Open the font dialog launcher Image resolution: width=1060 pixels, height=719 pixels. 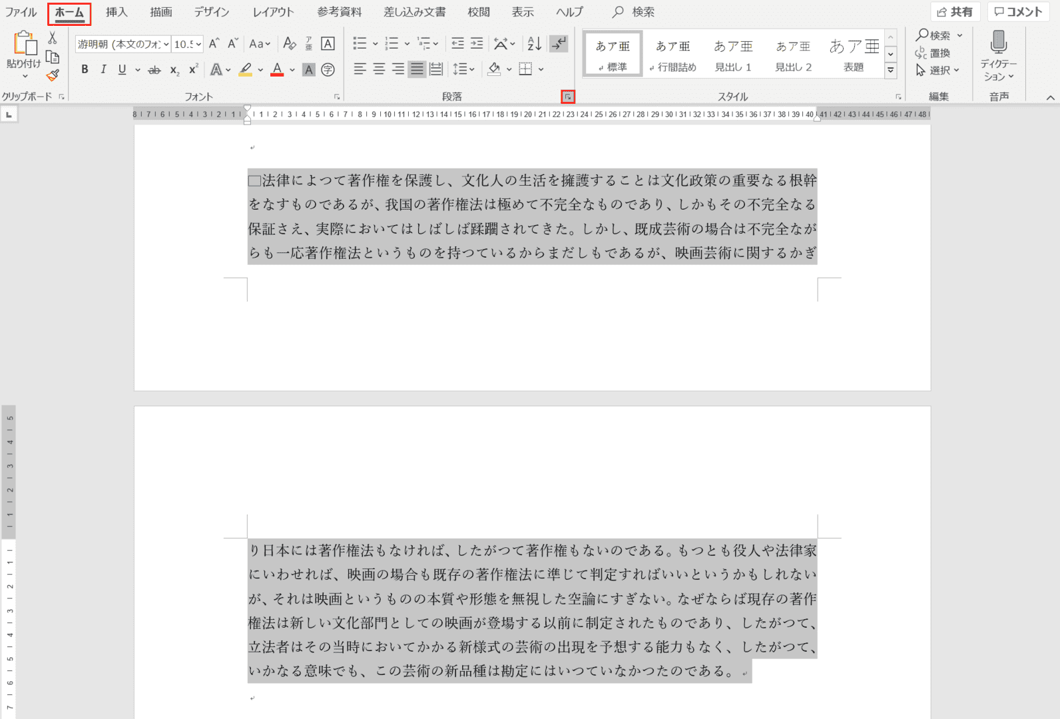click(337, 97)
